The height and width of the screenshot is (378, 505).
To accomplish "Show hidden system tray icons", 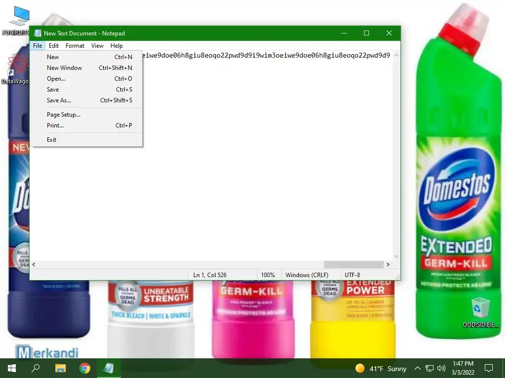I will click(x=417, y=368).
